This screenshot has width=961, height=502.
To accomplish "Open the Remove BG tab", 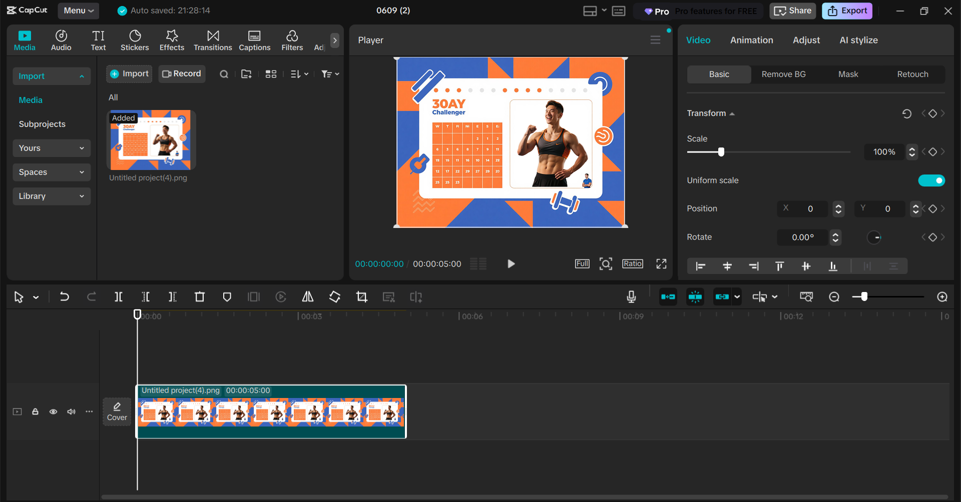I will pos(783,74).
